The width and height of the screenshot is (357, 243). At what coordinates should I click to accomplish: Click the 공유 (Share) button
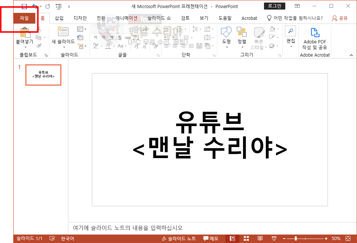tap(340, 18)
